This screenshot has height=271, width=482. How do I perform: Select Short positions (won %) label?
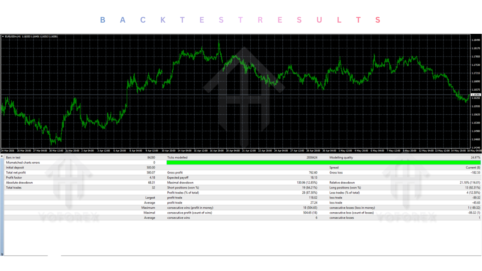tap(183, 187)
